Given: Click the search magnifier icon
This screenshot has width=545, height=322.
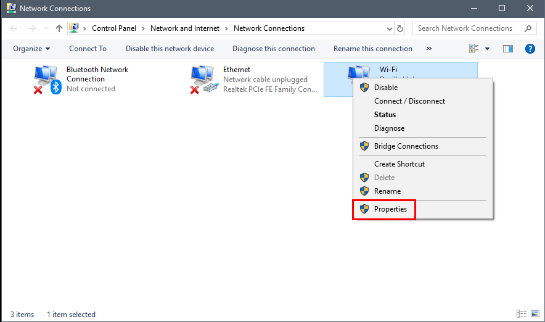Looking at the screenshot, I should coord(528,28).
